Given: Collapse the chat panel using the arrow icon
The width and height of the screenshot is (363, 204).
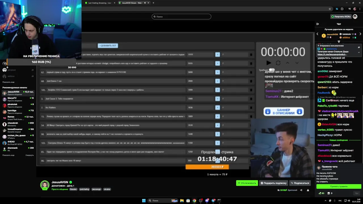Looking at the screenshot, I should pos(317,24).
